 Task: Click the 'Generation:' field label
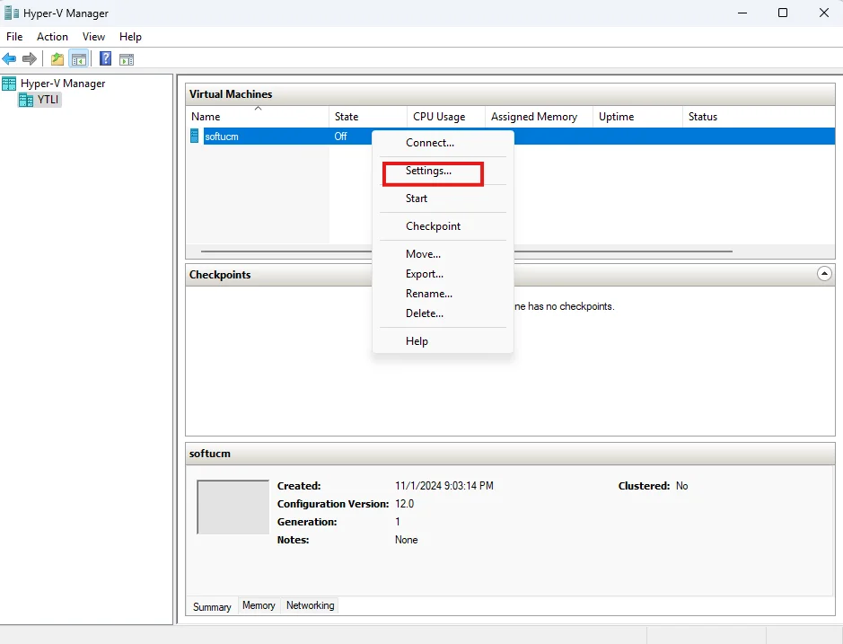[x=307, y=521]
